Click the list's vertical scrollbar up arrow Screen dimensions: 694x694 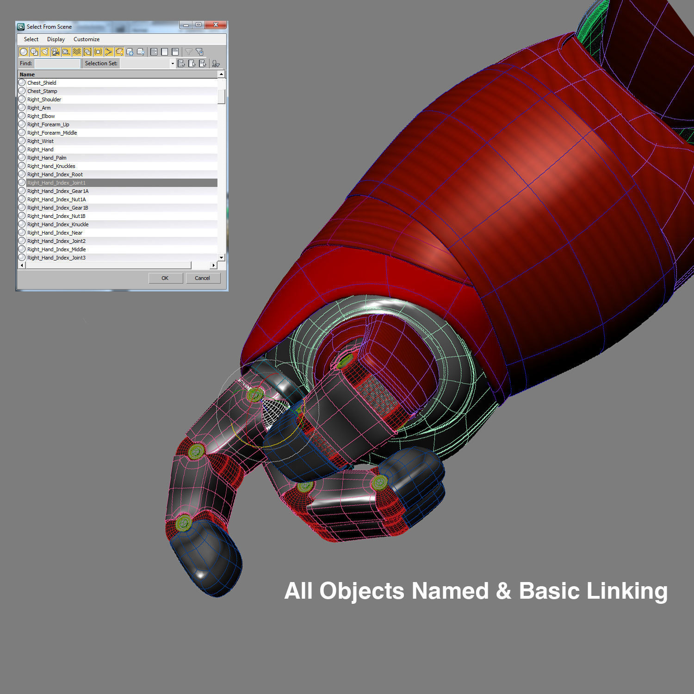pyautogui.click(x=221, y=74)
